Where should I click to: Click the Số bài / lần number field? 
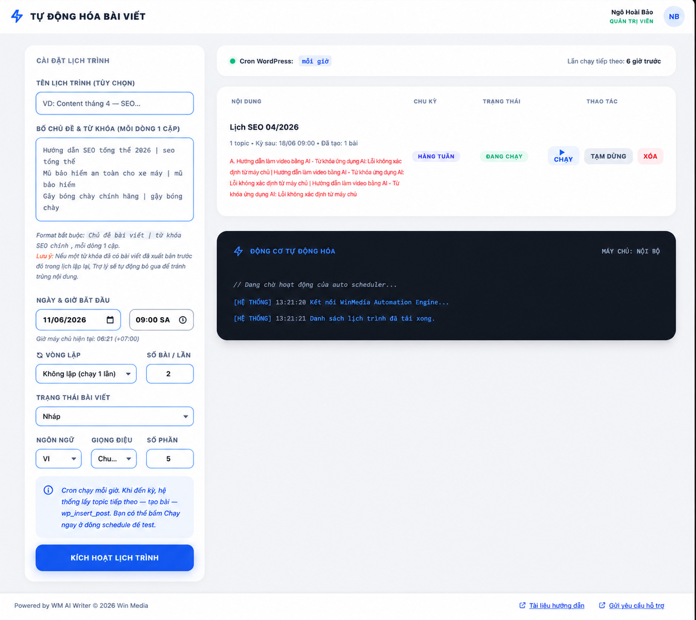(x=170, y=374)
